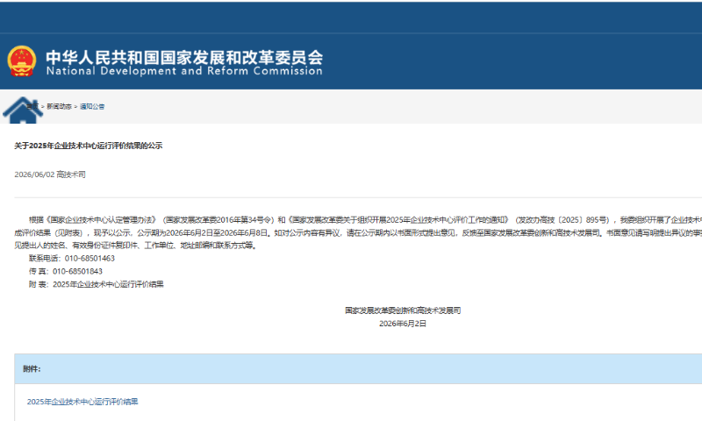The width and height of the screenshot is (702, 421).
Task: Open the 通知公告 breadcrumb link
Action: tap(92, 106)
